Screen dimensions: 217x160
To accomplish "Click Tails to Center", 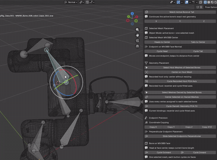I will coord(198,42).
